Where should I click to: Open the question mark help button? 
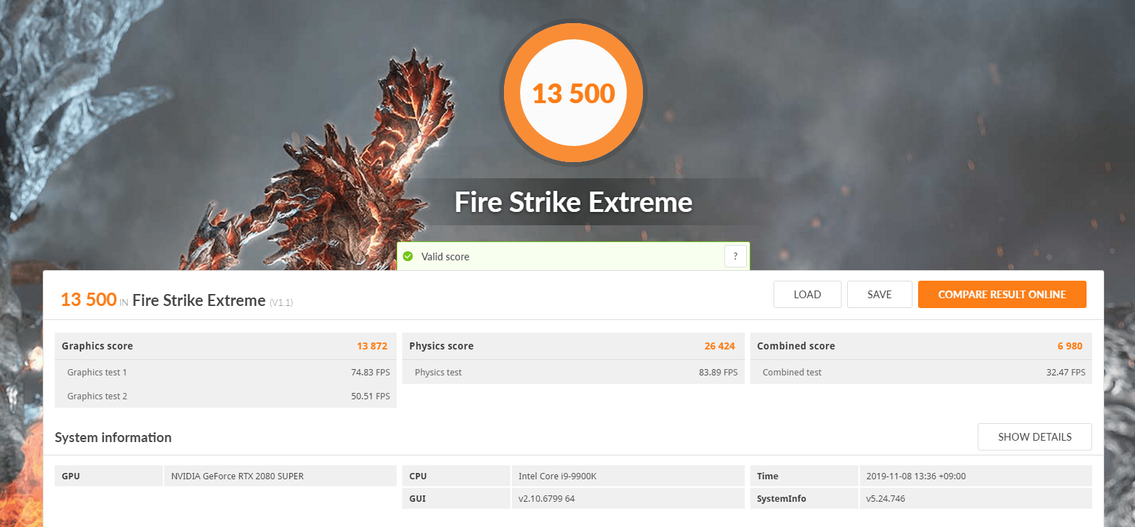(735, 256)
